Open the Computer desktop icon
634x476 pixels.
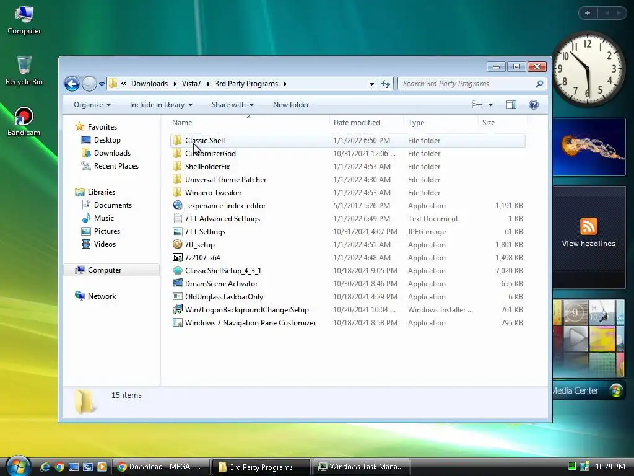click(24, 20)
